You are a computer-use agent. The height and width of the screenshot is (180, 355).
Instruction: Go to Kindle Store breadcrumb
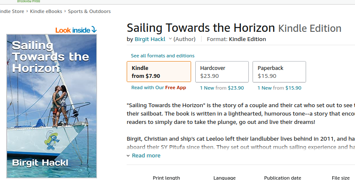[x=12, y=11]
